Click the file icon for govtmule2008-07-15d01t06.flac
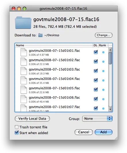The height and width of the screenshot is (153, 127). 24,99
